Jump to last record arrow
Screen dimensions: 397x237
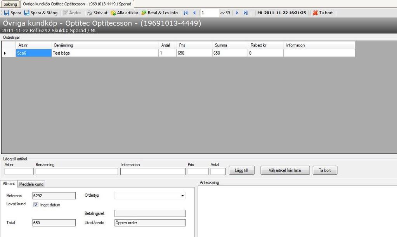pos(245,13)
